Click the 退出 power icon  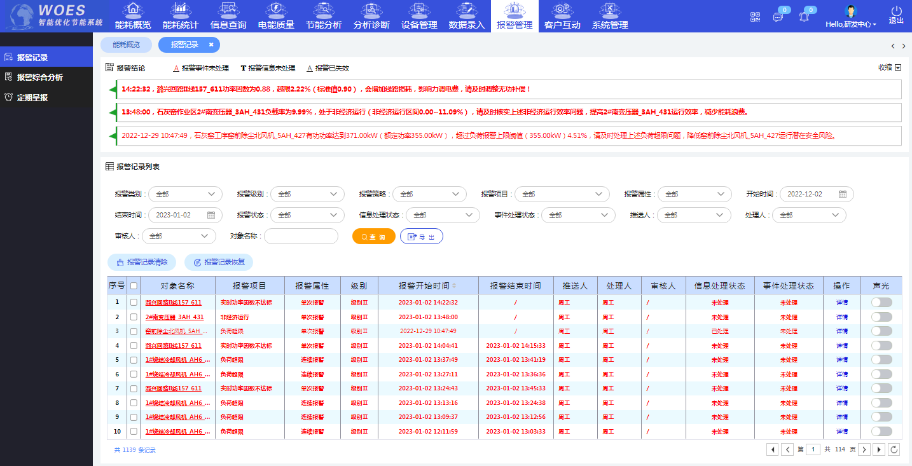(x=896, y=11)
